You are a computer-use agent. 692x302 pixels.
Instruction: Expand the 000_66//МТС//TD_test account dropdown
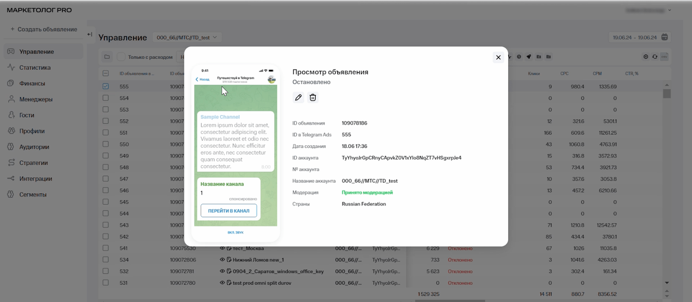tap(187, 37)
